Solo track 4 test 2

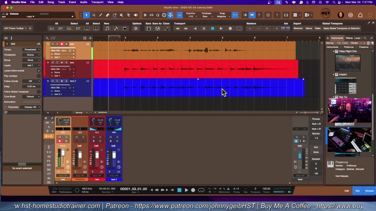tap(57, 81)
